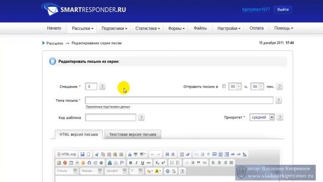The height and width of the screenshot is (182, 323).
Task: Apply Subscript formatting
Action: point(157,163)
